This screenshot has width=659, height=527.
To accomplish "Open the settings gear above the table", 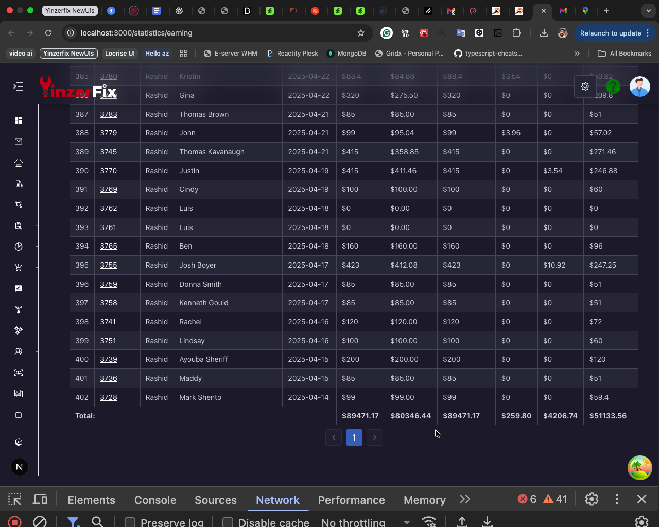I will click(585, 86).
